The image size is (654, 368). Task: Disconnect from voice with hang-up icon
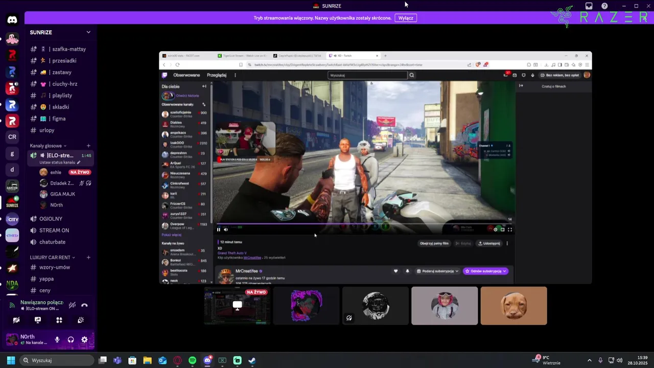point(85,305)
